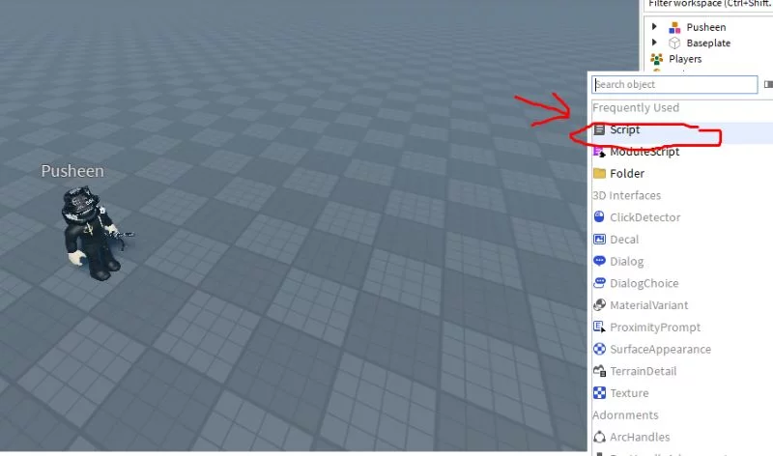Select ArcHandles under Adornments
Image resolution: width=773 pixels, height=456 pixels.
(x=640, y=438)
